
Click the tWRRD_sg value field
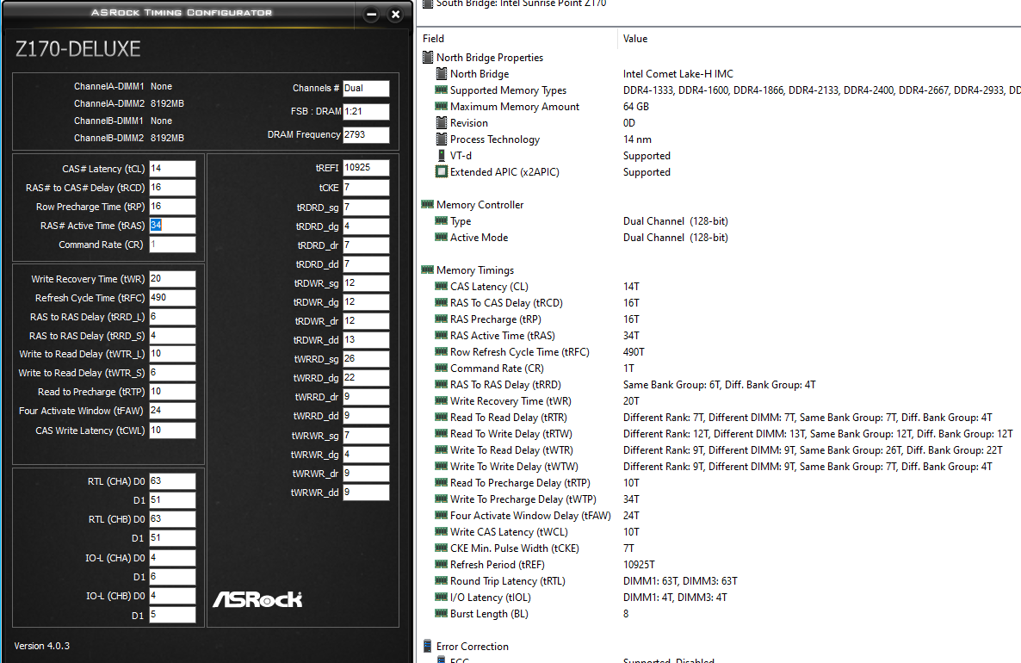tap(366, 358)
